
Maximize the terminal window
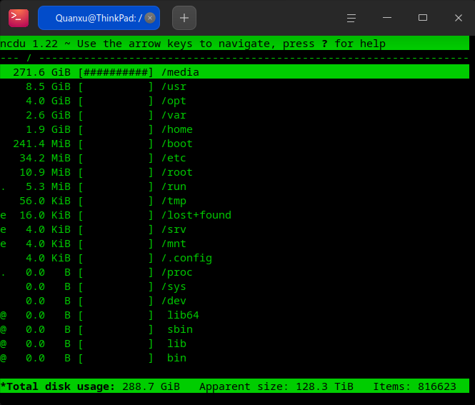pyautogui.click(x=423, y=18)
